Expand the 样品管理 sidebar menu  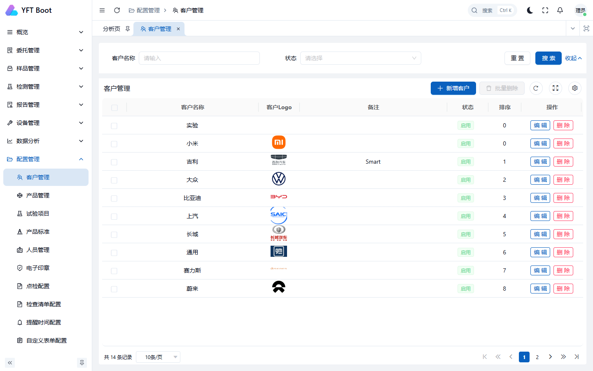(46, 68)
